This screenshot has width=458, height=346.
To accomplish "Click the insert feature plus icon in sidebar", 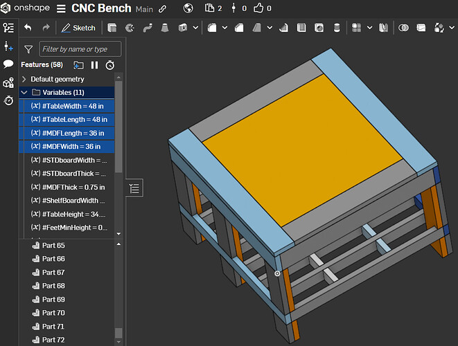I will click(8, 46).
